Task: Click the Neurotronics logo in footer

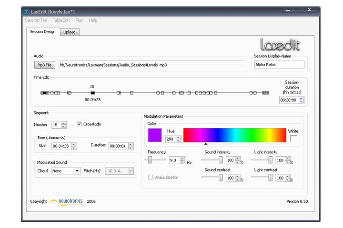Action: [x=67, y=201]
